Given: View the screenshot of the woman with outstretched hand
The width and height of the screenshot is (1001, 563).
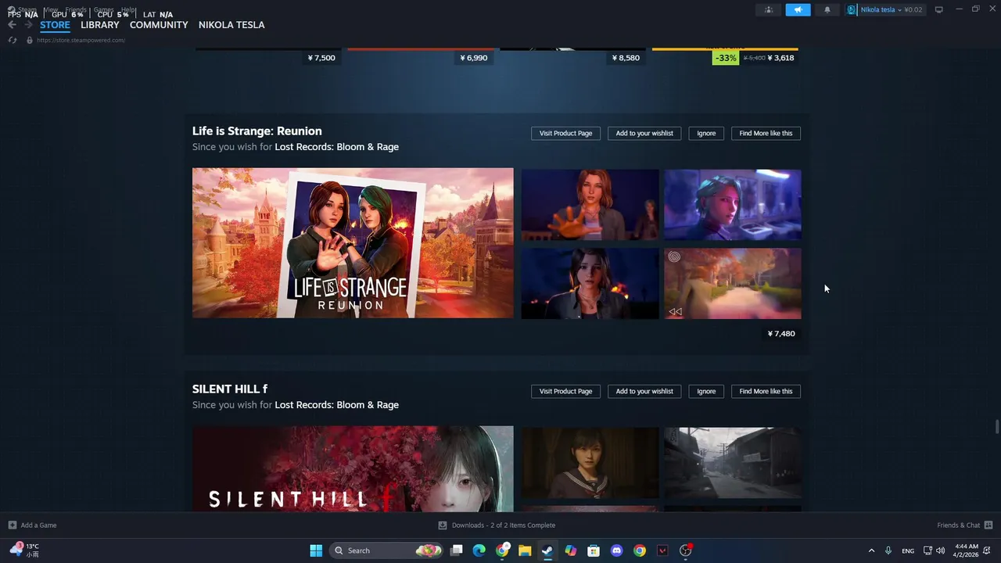Looking at the screenshot, I should [x=590, y=205].
